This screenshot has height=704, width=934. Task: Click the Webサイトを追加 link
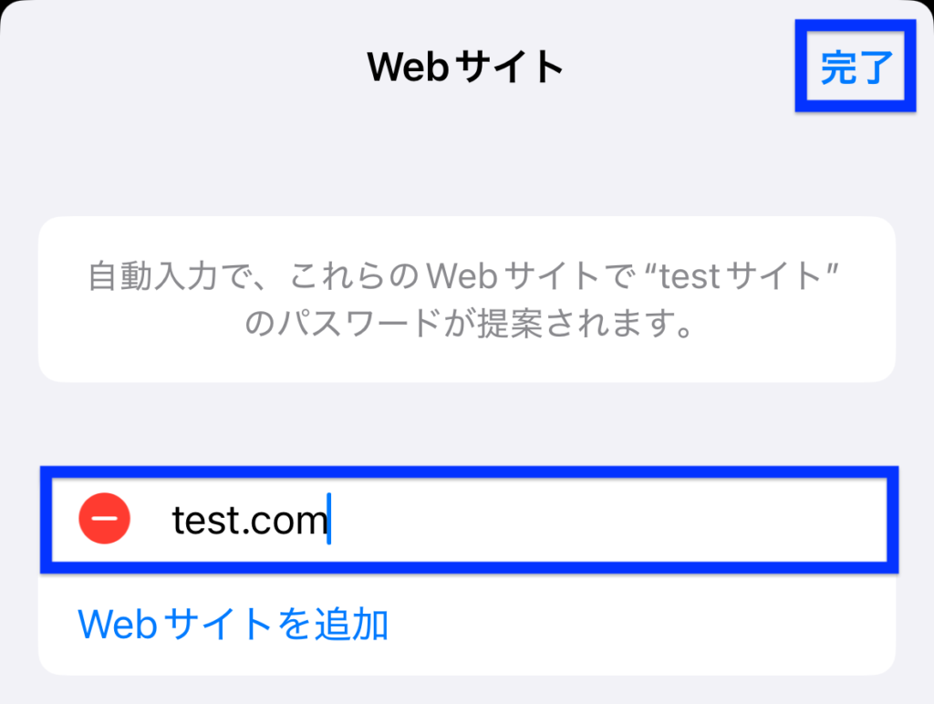[233, 624]
